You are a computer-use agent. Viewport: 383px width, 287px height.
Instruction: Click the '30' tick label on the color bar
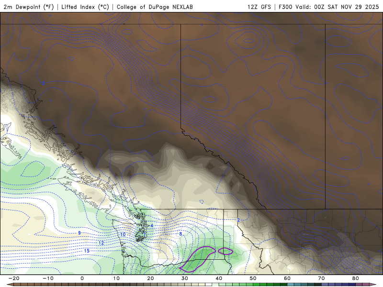185,278
